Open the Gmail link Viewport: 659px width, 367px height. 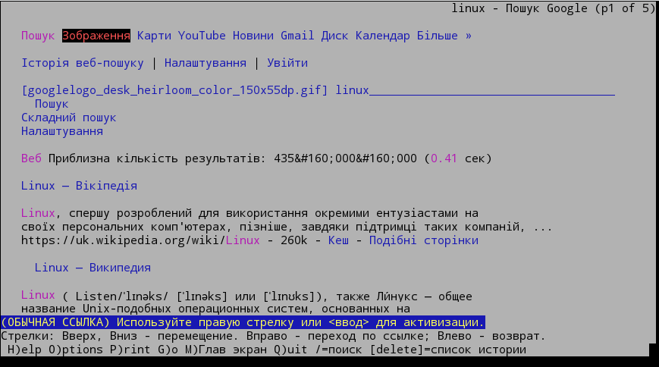[297, 36]
